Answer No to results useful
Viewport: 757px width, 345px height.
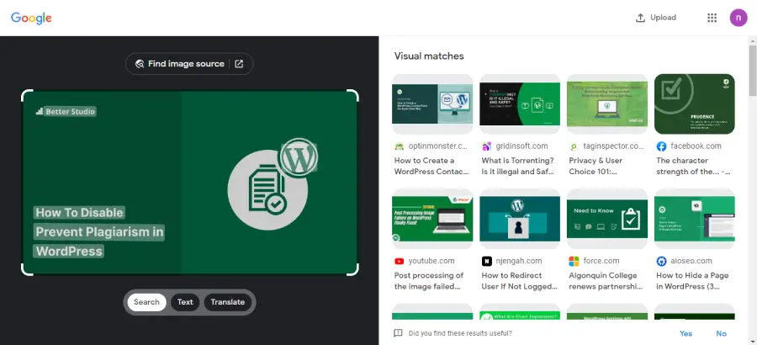tap(722, 333)
